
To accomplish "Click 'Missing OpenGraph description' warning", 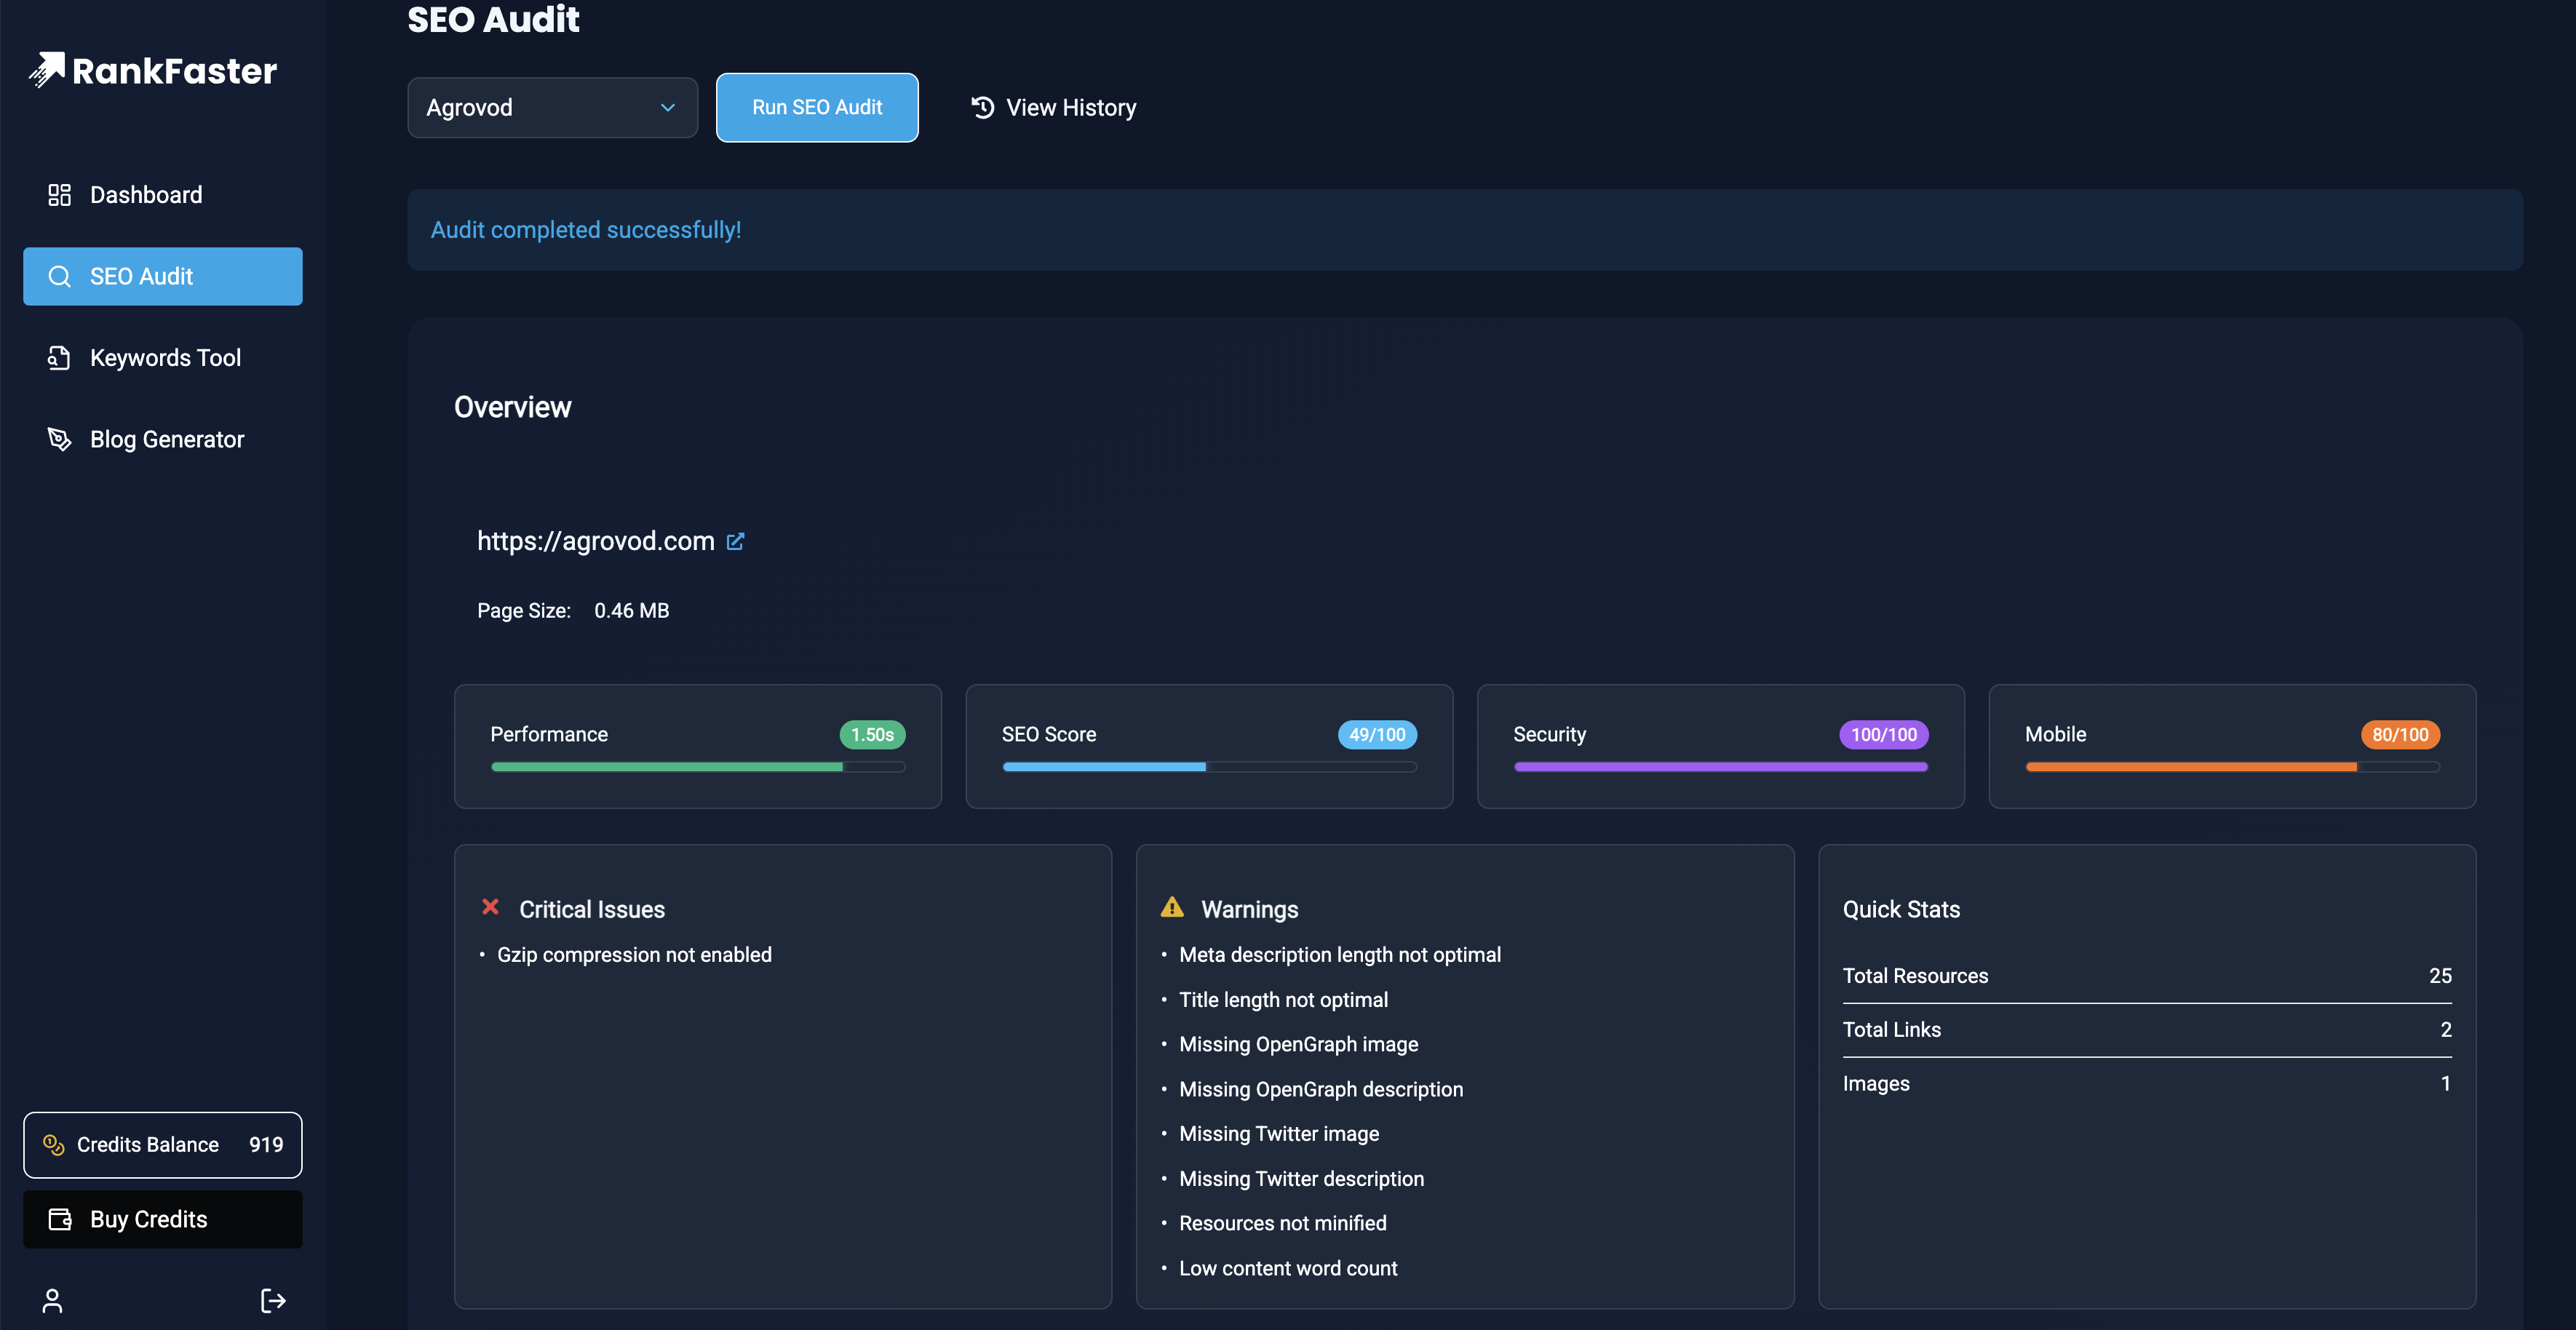I will point(1321,1089).
